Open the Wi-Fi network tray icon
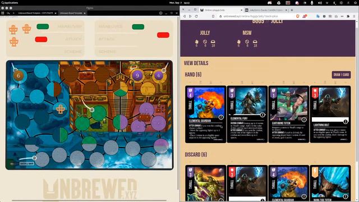The width and height of the screenshot is (359, 202). coord(327,3)
